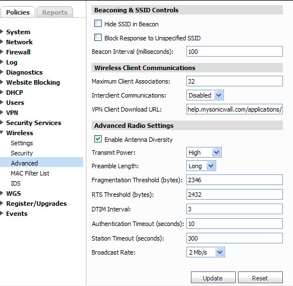Click the Beacon Interval input field
The image size is (293, 286).
click(x=235, y=52)
